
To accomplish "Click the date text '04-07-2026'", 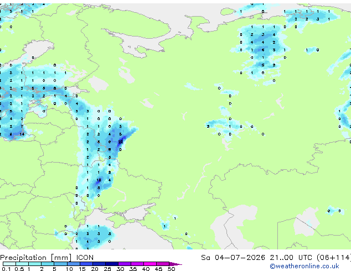I will click(240, 258).
